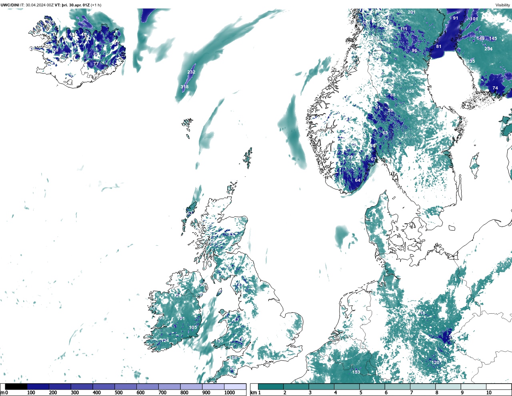Image resolution: width=512 pixels, height=396 pixels.
Task: Click the 91 value in the Gulf of Bothnia
Action: [456, 18]
